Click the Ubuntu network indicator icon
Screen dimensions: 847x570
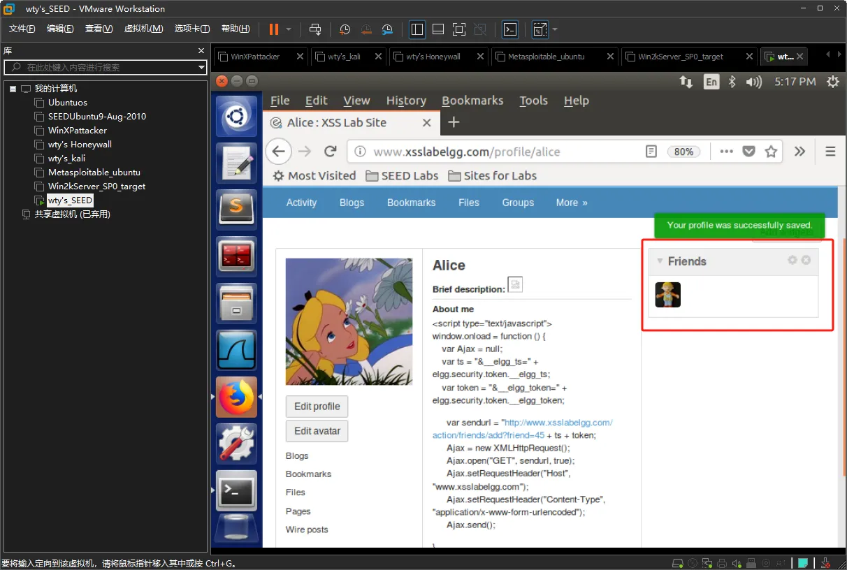(x=686, y=82)
